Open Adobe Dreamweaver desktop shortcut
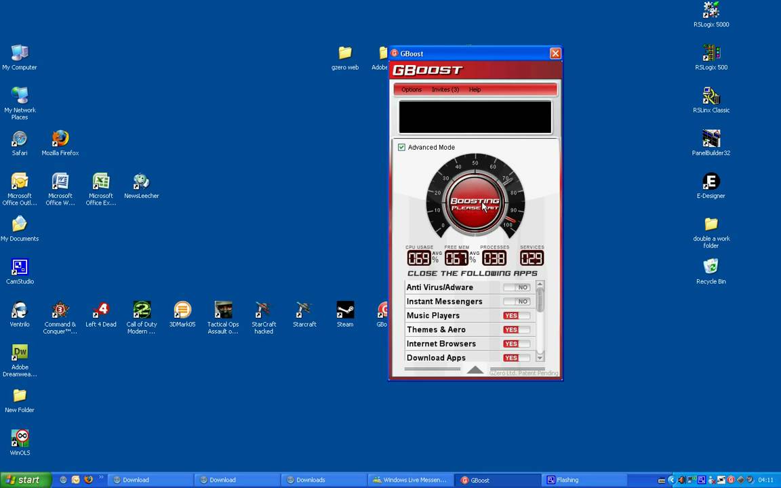 pyautogui.click(x=20, y=360)
